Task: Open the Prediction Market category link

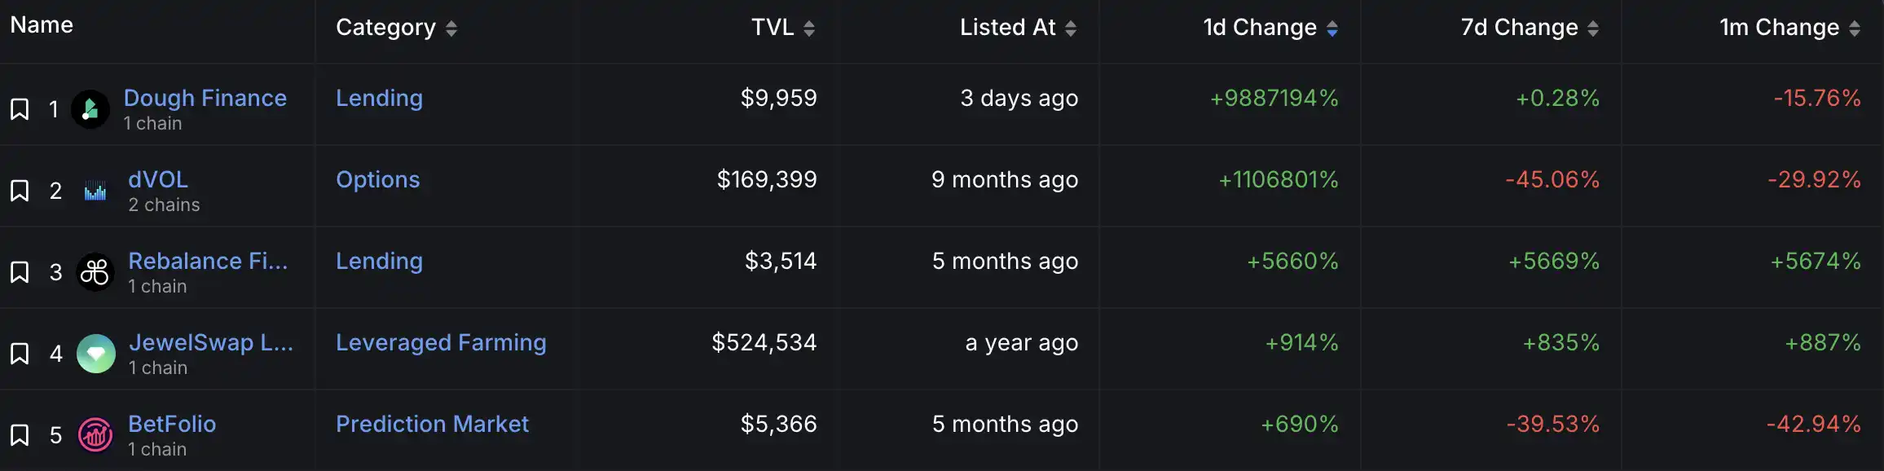Action: click(x=432, y=424)
